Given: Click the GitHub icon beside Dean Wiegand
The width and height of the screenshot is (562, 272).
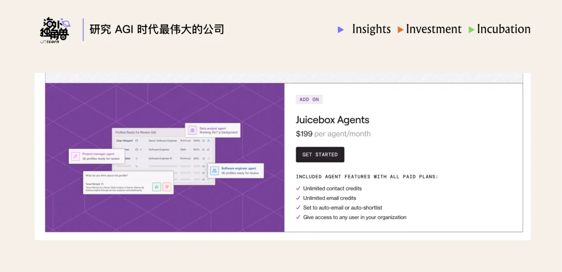Looking at the screenshot, I should 136,140.
